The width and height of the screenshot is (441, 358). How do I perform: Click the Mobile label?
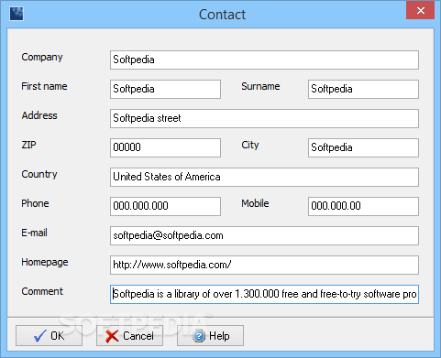255,203
